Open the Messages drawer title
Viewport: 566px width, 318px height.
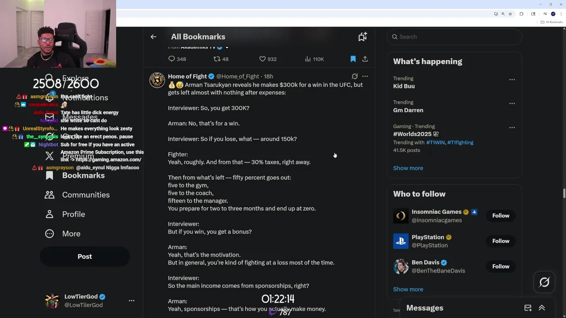click(424, 308)
